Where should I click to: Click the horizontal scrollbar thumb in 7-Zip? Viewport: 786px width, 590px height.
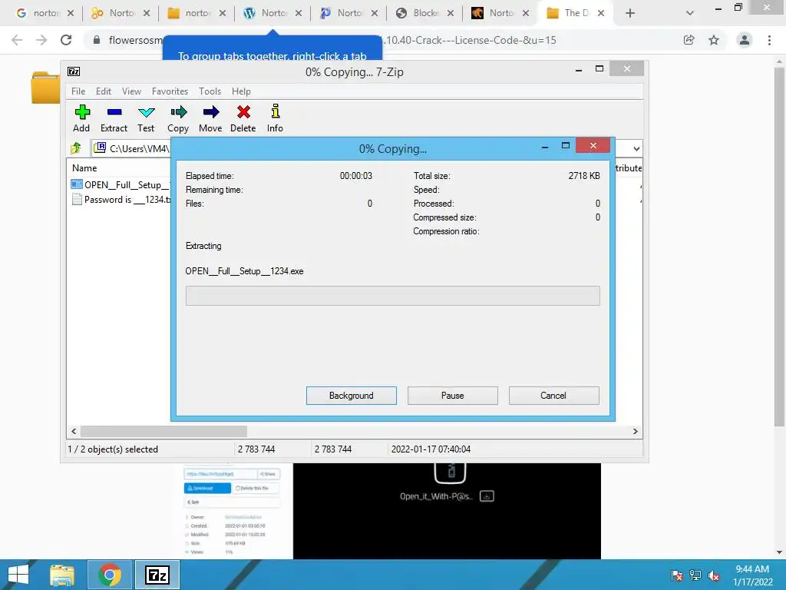(164, 432)
